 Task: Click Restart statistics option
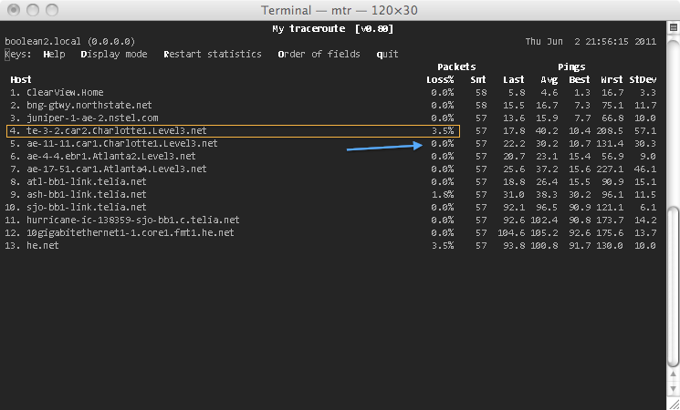click(x=213, y=54)
